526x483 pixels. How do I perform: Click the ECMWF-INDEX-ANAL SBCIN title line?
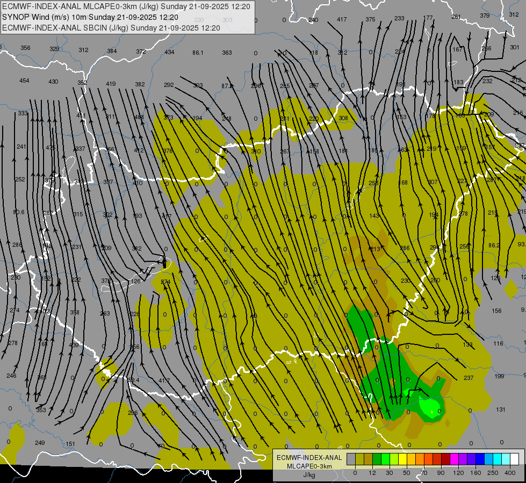pos(111,28)
